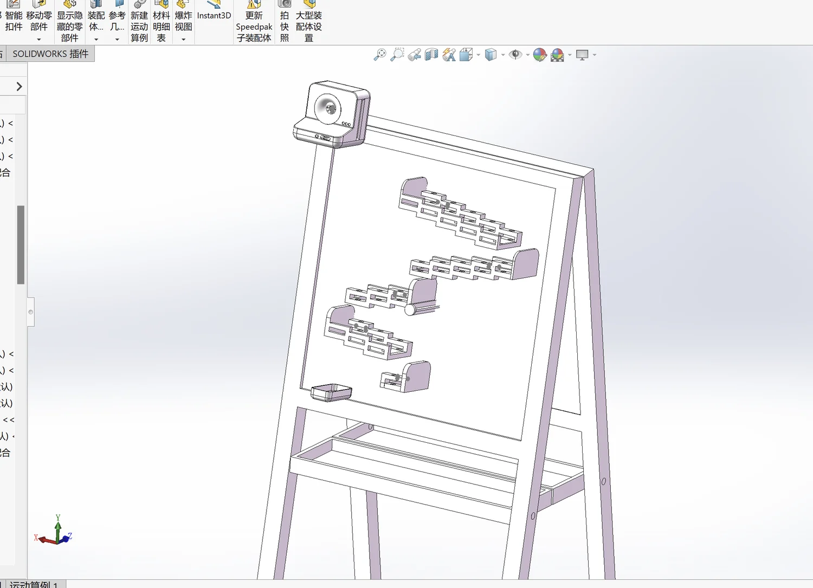Open Assembly Features (装配体...) tool
Viewport: 813px width, 588px height.
point(96,16)
